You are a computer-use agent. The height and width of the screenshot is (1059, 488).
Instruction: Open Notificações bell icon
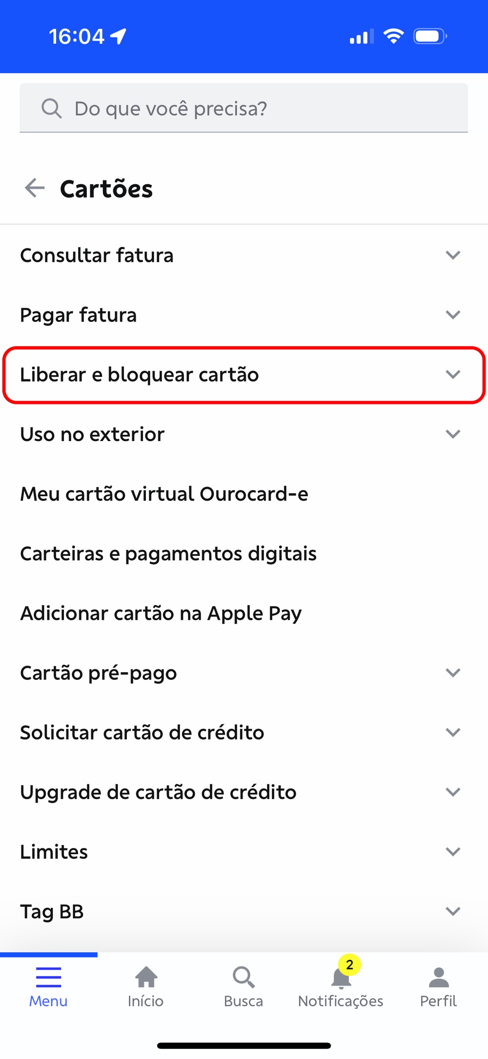(341, 977)
